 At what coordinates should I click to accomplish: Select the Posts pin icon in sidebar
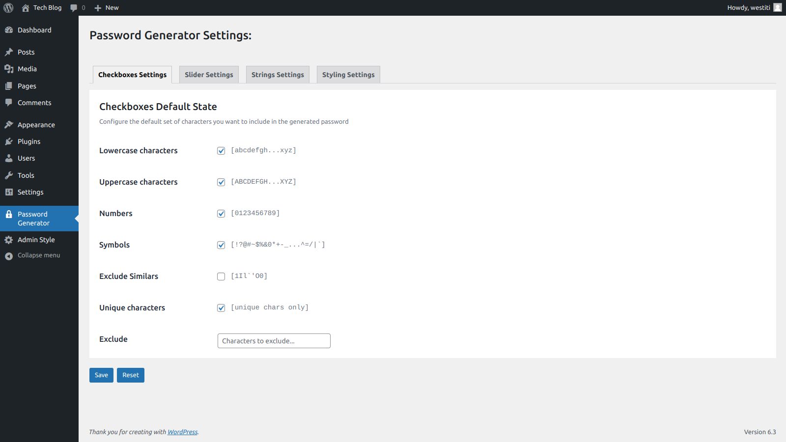(x=9, y=52)
